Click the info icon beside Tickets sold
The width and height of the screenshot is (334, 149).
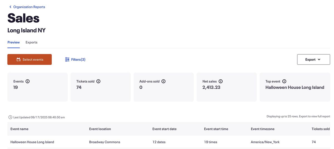98,81
